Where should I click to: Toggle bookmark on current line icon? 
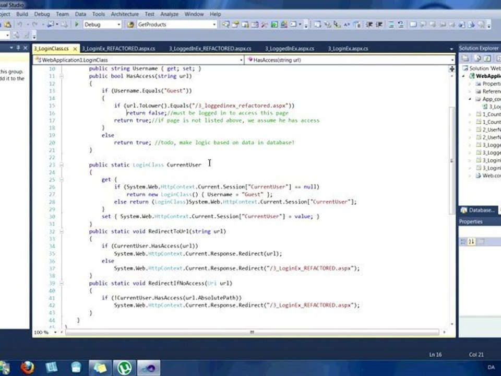pos(413,25)
